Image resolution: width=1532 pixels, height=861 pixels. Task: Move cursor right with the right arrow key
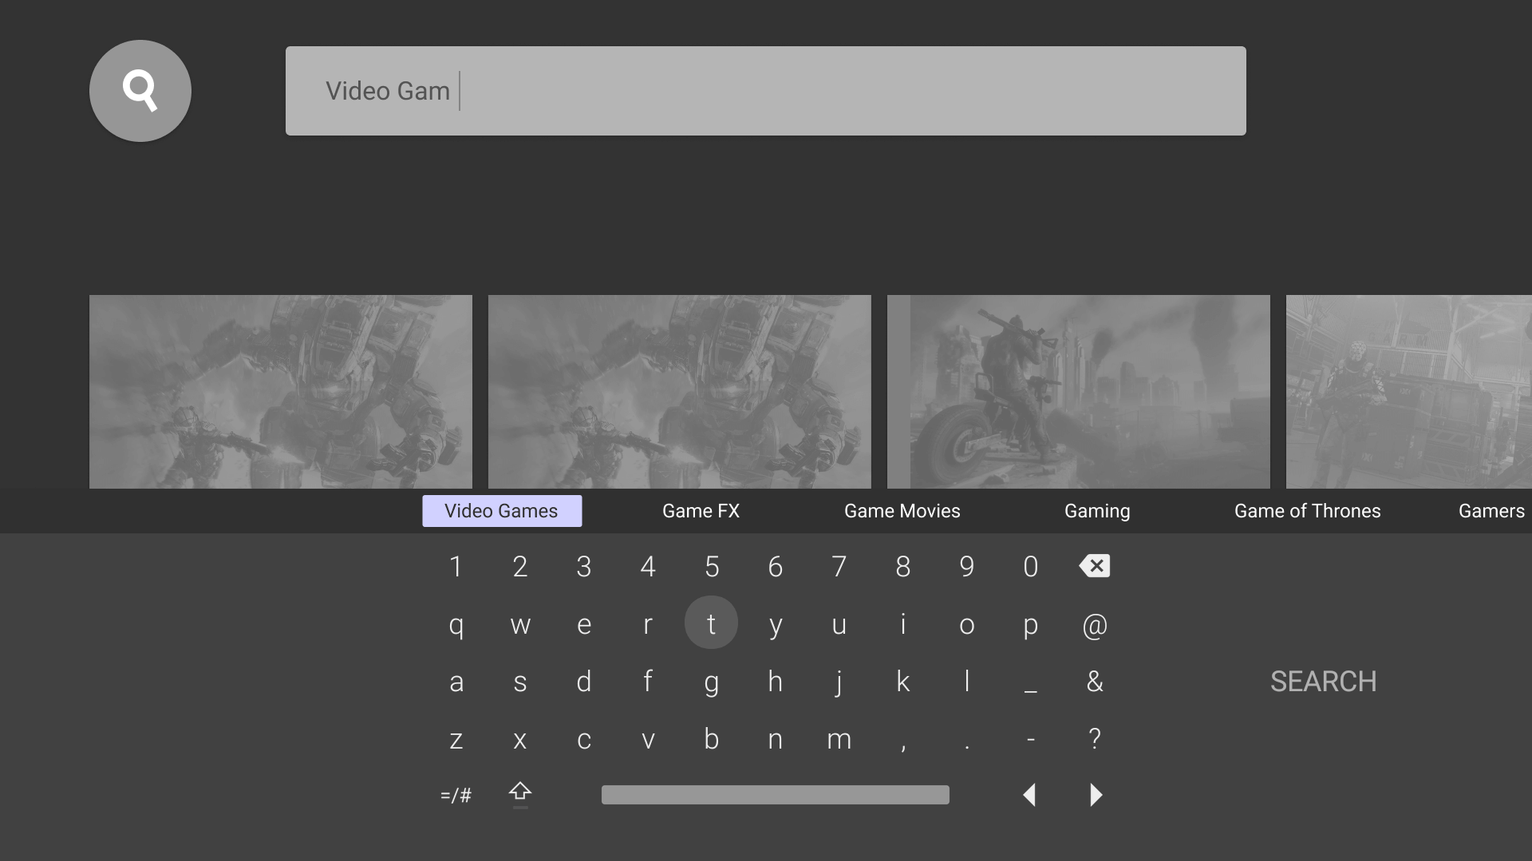tap(1096, 795)
